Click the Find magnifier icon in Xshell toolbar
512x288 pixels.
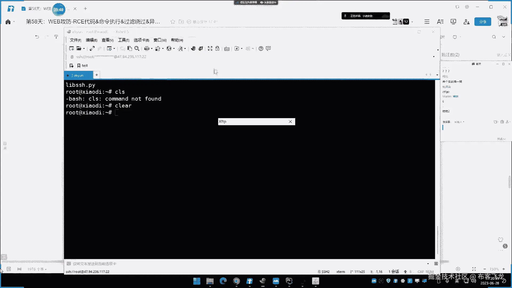[137, 49]
